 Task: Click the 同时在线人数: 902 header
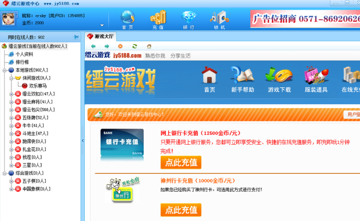tap(26, 37)
